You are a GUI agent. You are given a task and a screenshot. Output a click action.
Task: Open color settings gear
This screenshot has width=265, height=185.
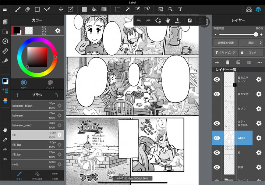pos(58,31)
